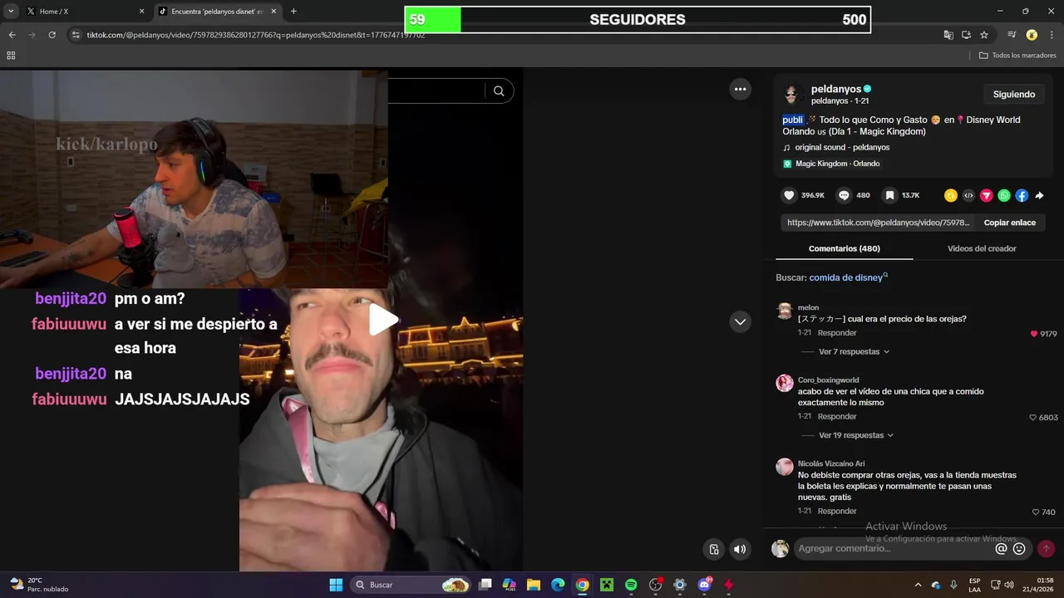
Task: Reply to Coro_boxingworld's comment via Responder
Action: pos(837,416)
